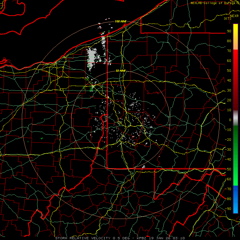Click the 50 value on the velocity scale

pyautogui.click(x=229, y=71)
